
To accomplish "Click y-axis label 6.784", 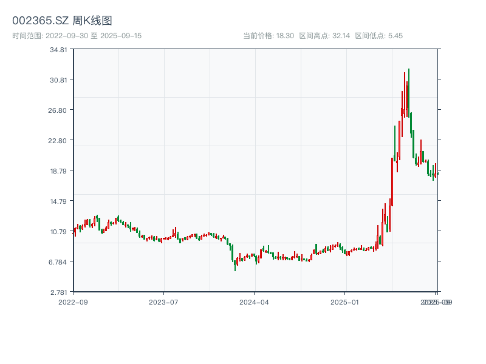I will (58, 262).
